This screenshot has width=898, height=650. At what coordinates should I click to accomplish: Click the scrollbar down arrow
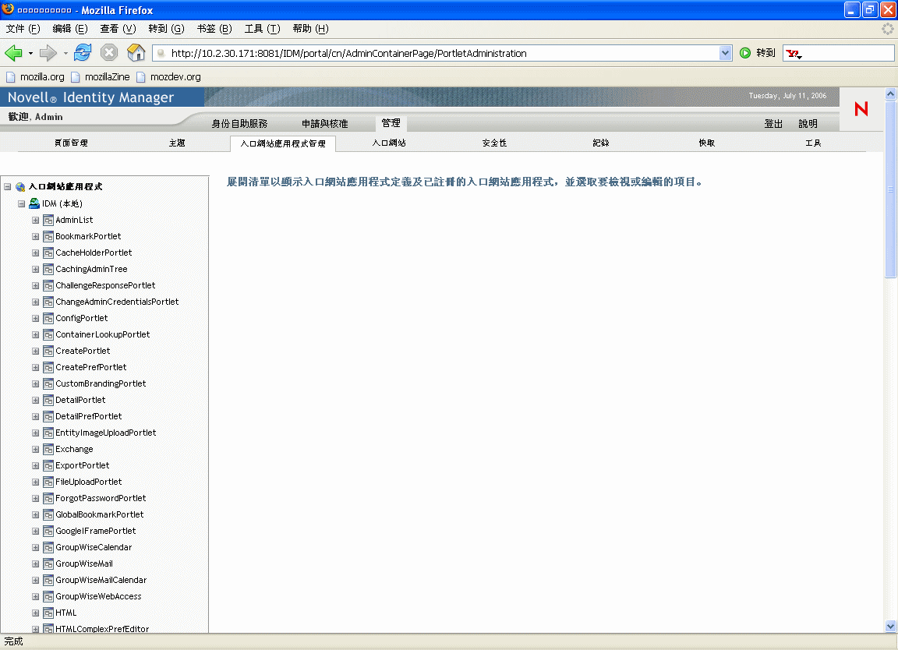pos(890,627)
